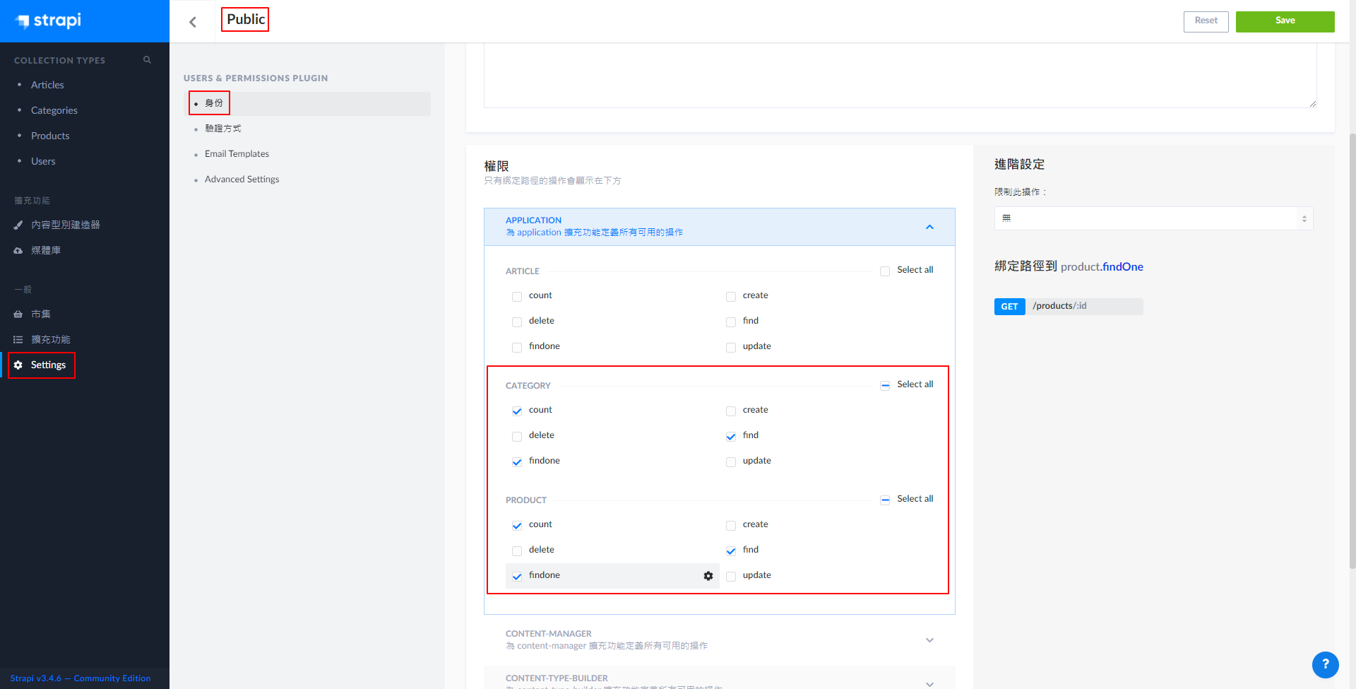This screenshot has width=1356, height=689.
Task: Click inside the description text area
Action: click(x=899, y=74)
